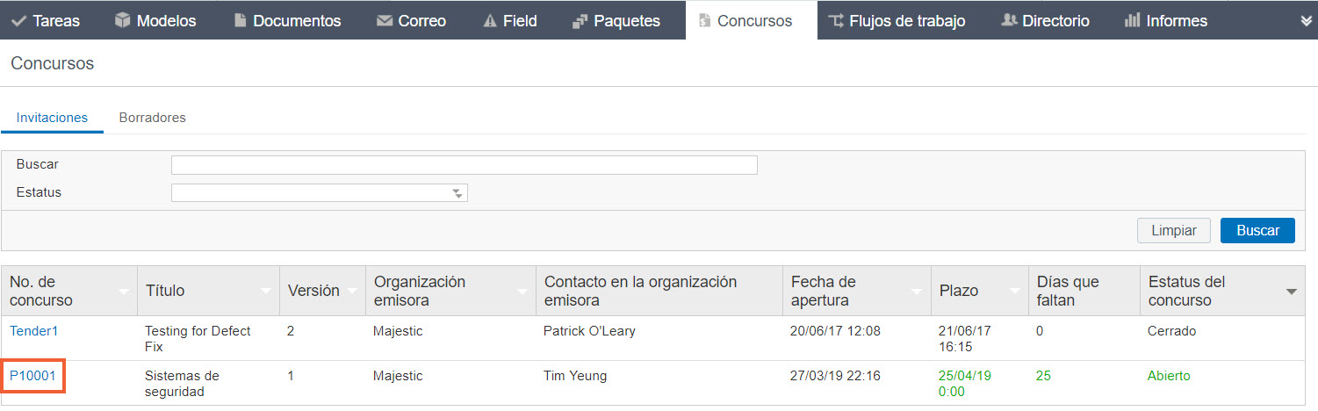
Task: Click the Limpiar button
Action: [1174, 230]
